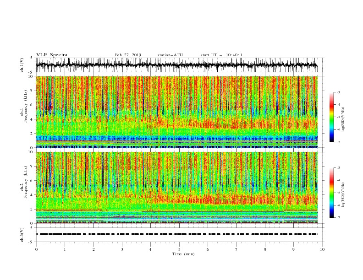Click the "ch.3(V)" axis label
363x280 pixels.
pyautogui.click(x=22, y=235)
